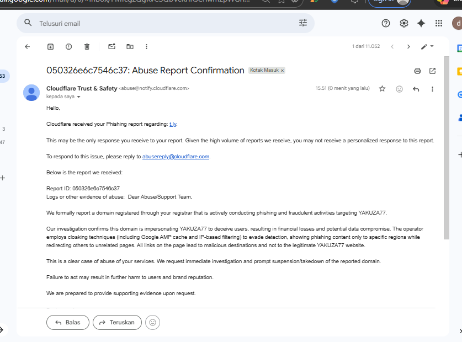This screenshot has width=462, height=342.
Task: Open email in new window
Action: coord(432,71)
